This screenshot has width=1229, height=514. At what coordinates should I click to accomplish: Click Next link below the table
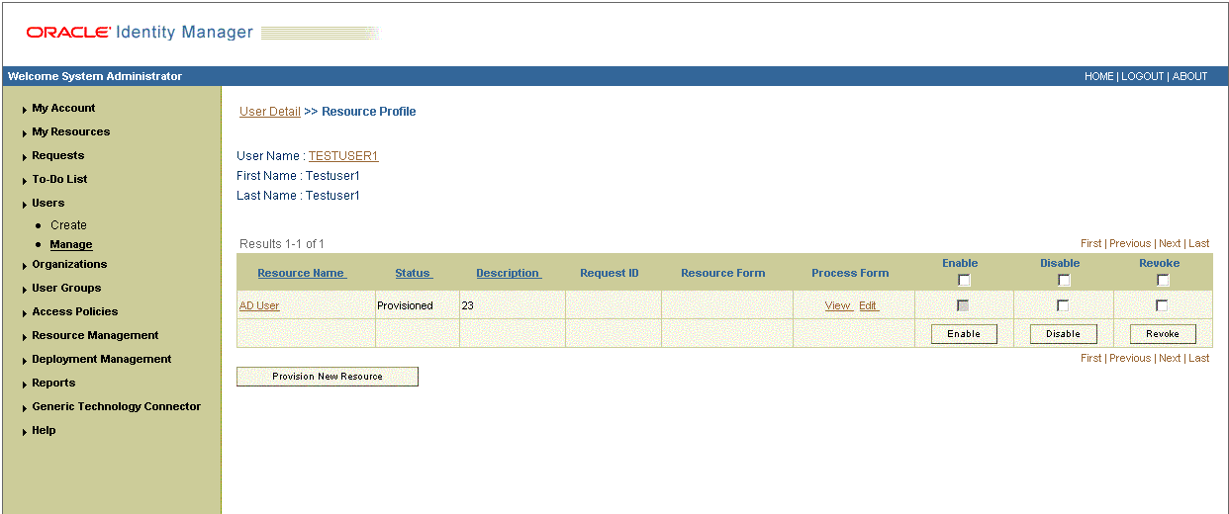coord(1170,358)
